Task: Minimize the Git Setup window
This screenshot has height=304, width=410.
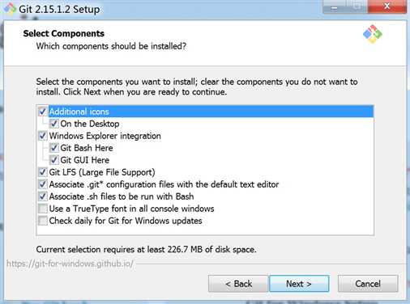Action: coord(335,6)
